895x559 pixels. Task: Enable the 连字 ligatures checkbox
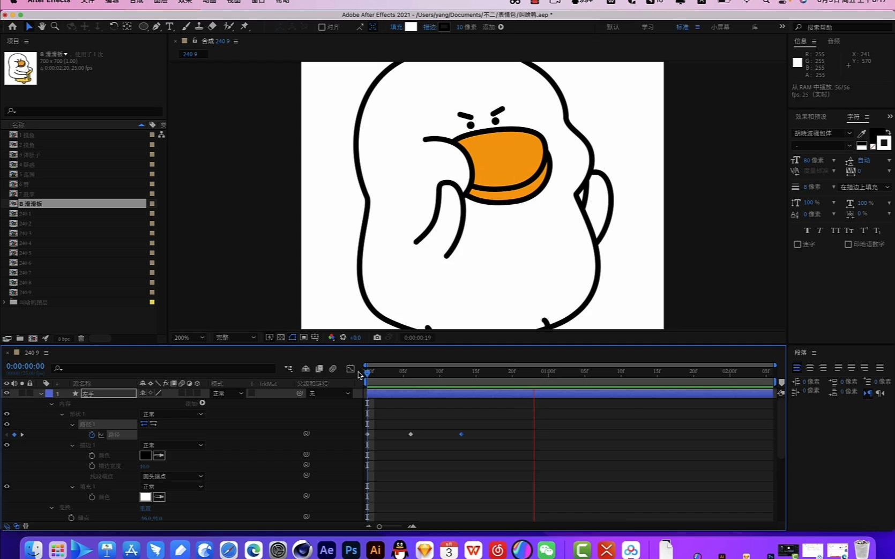797,244
